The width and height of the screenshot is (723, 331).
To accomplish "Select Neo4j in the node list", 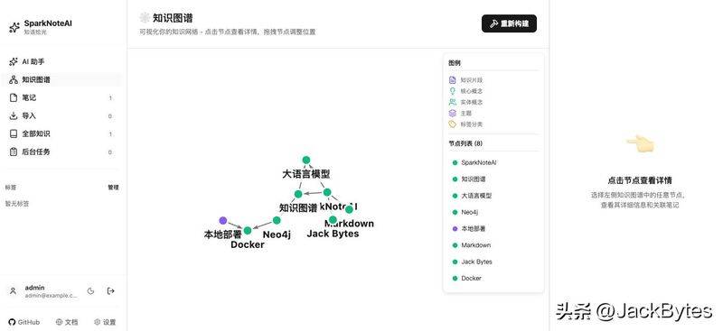I will pyautogui.click(x=493, y=212).
